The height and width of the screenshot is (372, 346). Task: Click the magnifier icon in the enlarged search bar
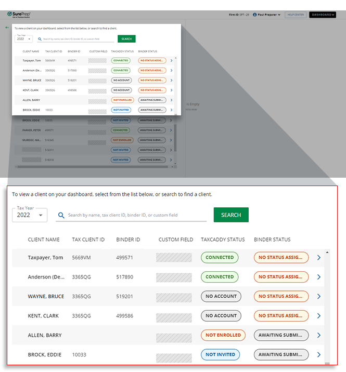(61, 215)
